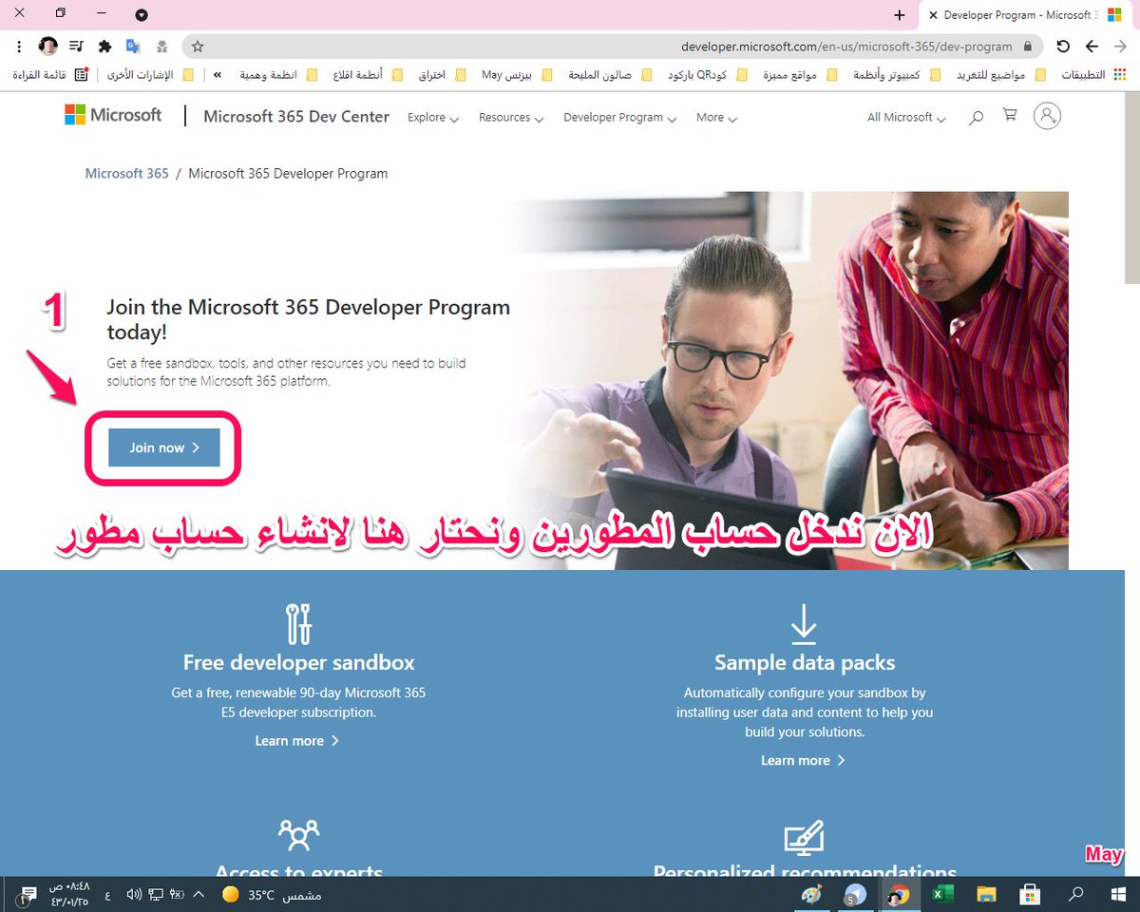Open a new tab with plus button
Image resolution: width=1140 pixels, height=912 pixels.
pyautogui.click(x=900, y=15)
